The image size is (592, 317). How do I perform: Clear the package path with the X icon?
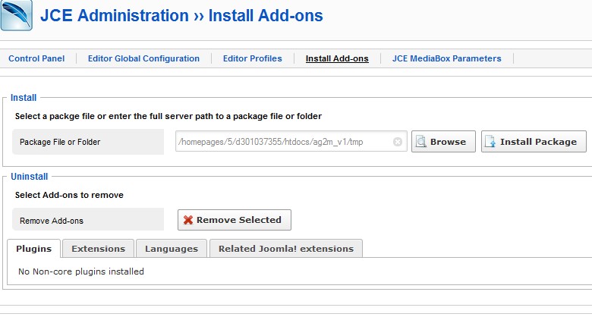pyautogui.click(x=398, y=142)
